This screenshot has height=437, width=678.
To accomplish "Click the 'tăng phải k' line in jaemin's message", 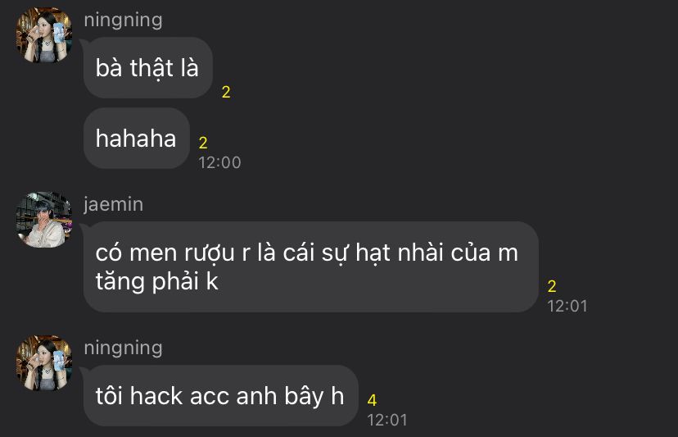I will [157, 281].
